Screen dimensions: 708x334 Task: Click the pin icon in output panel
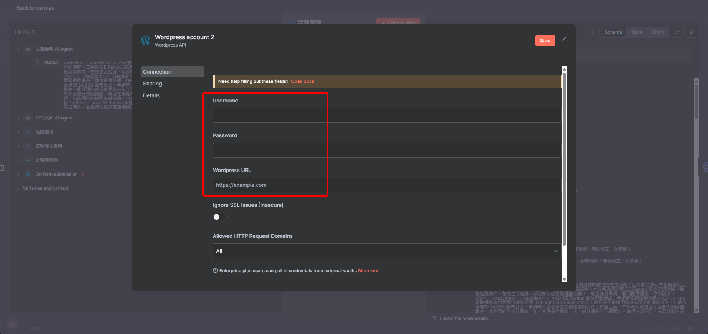pyautogui.click(x=691, y=32)
